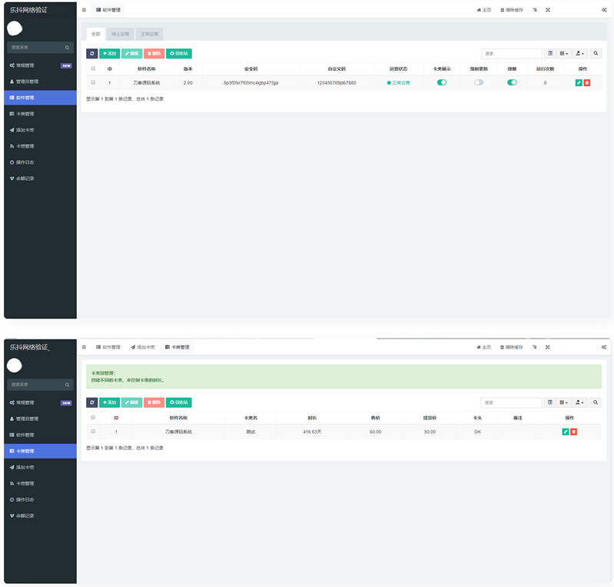Screen dimensions: 614x587
Task: Toggle card view icon on 卡类管理 table toolbar
Action: [x=550, y=402]
